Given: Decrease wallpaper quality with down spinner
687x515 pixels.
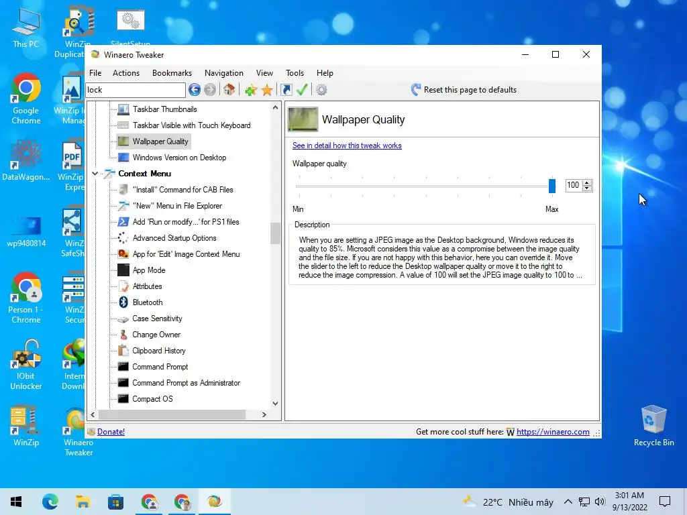Looking at the screenshot, I should pyautogui.click(x=587, y=188).
